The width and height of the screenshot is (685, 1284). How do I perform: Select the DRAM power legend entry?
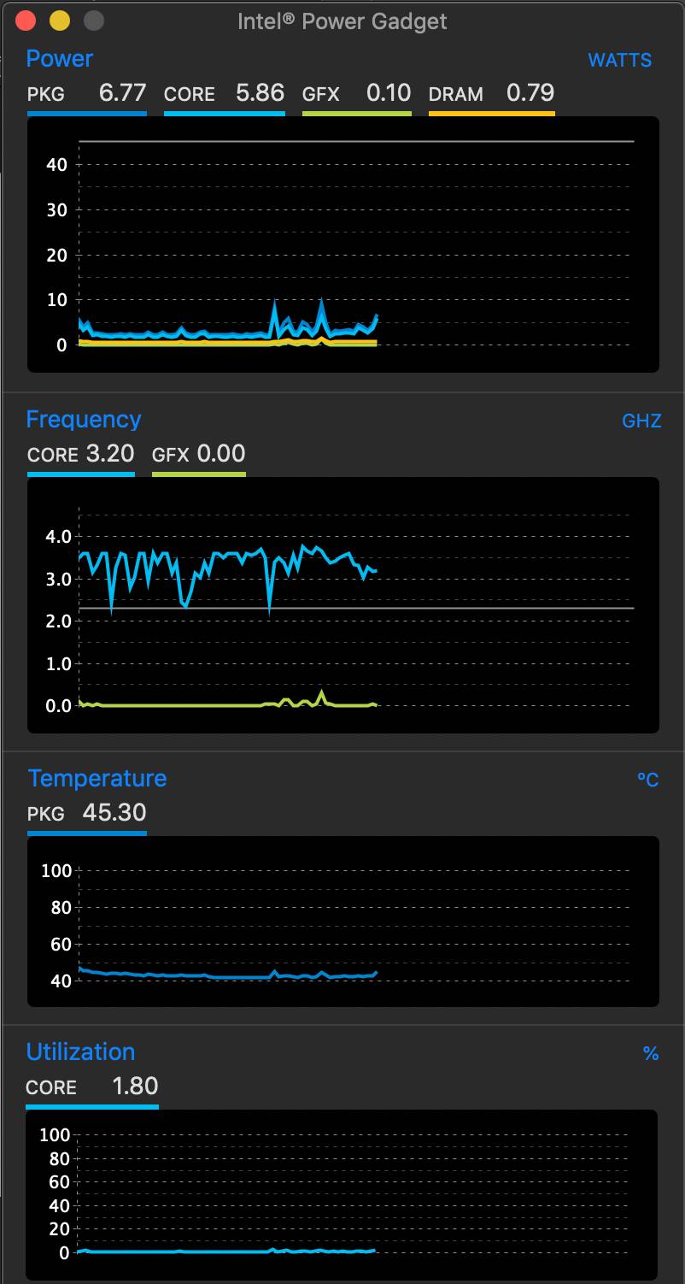pyautogui.click(x=490, y=95)
